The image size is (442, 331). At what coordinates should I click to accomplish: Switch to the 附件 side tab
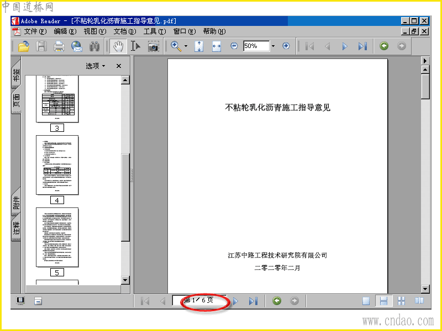pyautogui.click(x=16, y=202)
